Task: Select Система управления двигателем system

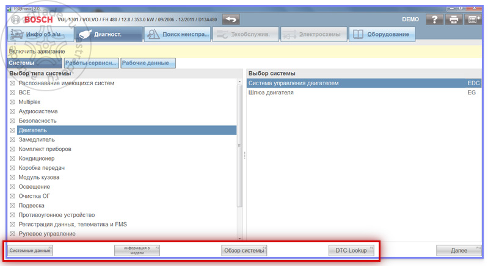Action: pyautogui.click(x=364, y=83)
